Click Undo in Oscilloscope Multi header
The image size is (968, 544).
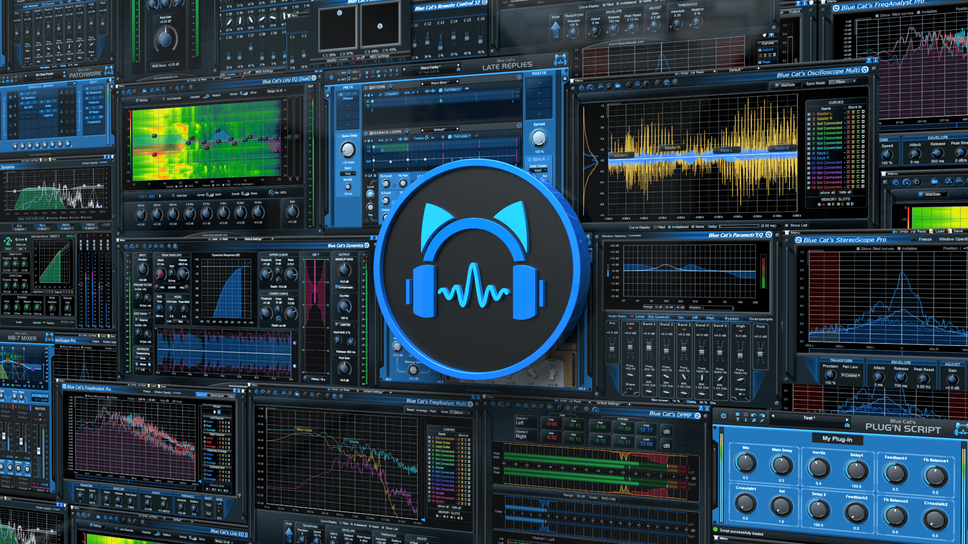point(682,74)
